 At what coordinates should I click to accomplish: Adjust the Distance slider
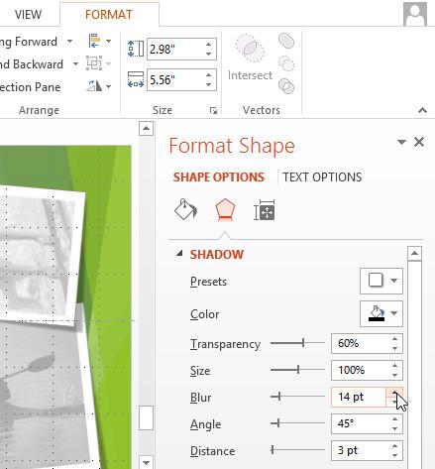pos(272,449)
